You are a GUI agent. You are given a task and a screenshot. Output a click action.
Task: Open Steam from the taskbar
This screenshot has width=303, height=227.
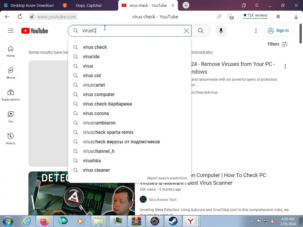(x=173, y=221)
